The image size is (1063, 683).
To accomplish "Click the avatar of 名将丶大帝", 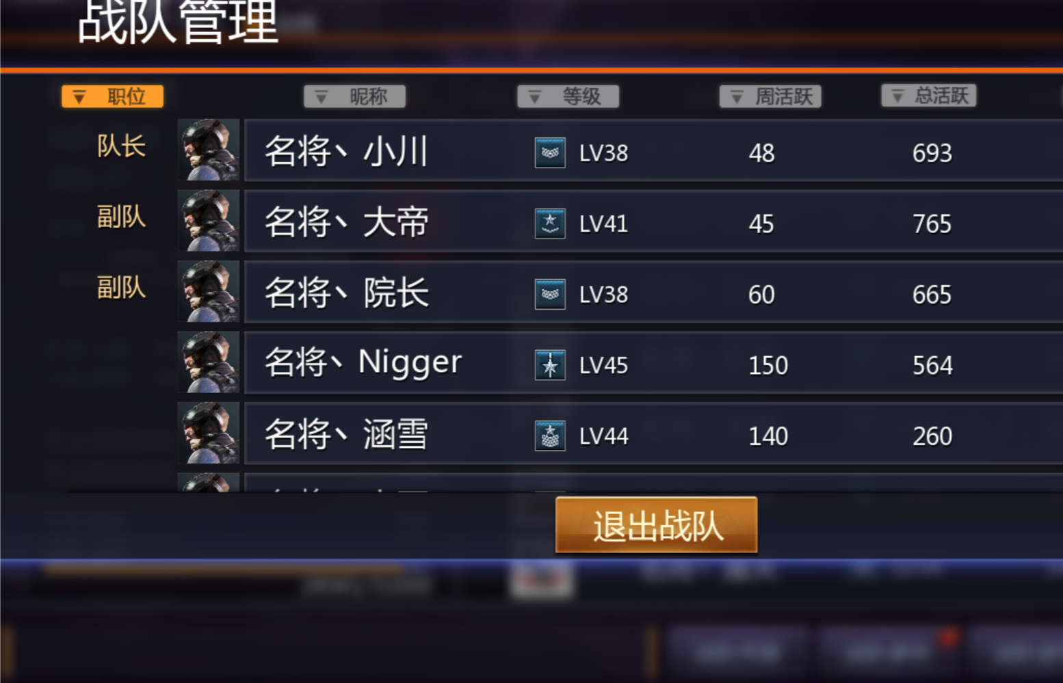I will tap(209, 221).
